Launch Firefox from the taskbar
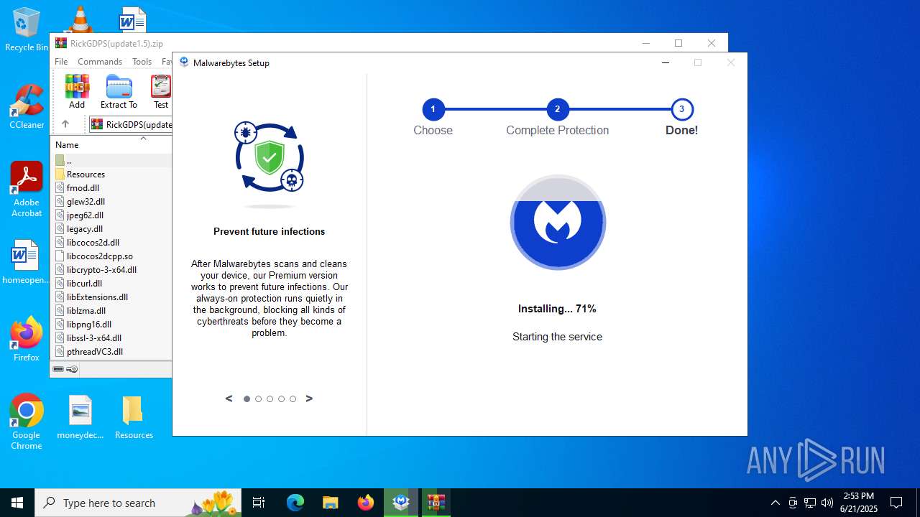This screenshot has height=517, width=920. (366, 503)
